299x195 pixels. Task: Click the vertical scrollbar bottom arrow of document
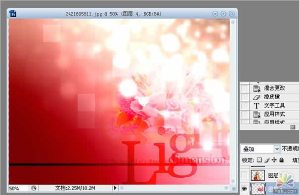coord(233,181)
